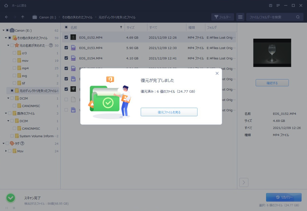Image resolution: width=307 pixels, height=211 pixels.
Task: Select the mov folder icon
Action: tap(19, 60)
